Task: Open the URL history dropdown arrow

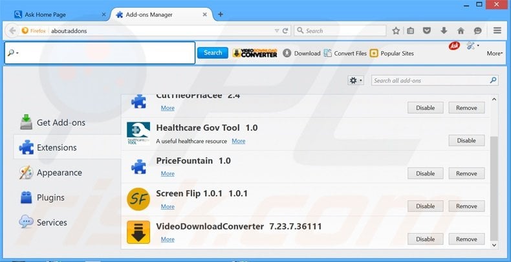Action: (x=277, y=30)
